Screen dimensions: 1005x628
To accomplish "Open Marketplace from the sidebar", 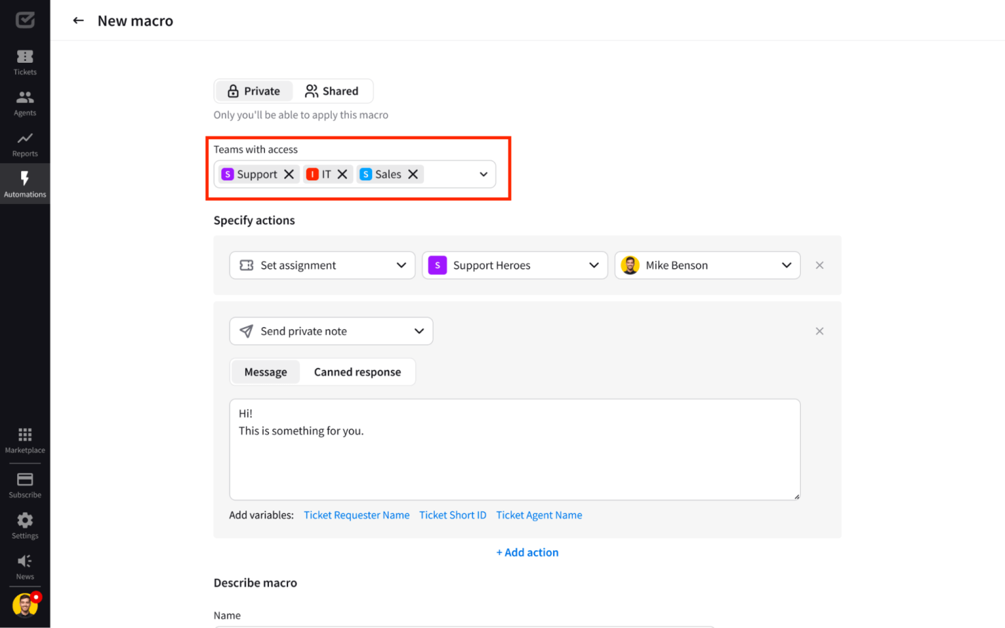I will [x=25, y=440].
